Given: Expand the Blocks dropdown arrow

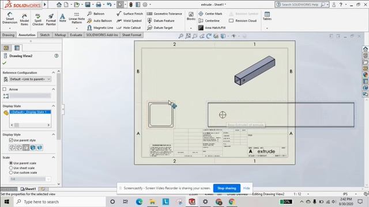Looking at the screenshot, I should [x=191, y=28].
